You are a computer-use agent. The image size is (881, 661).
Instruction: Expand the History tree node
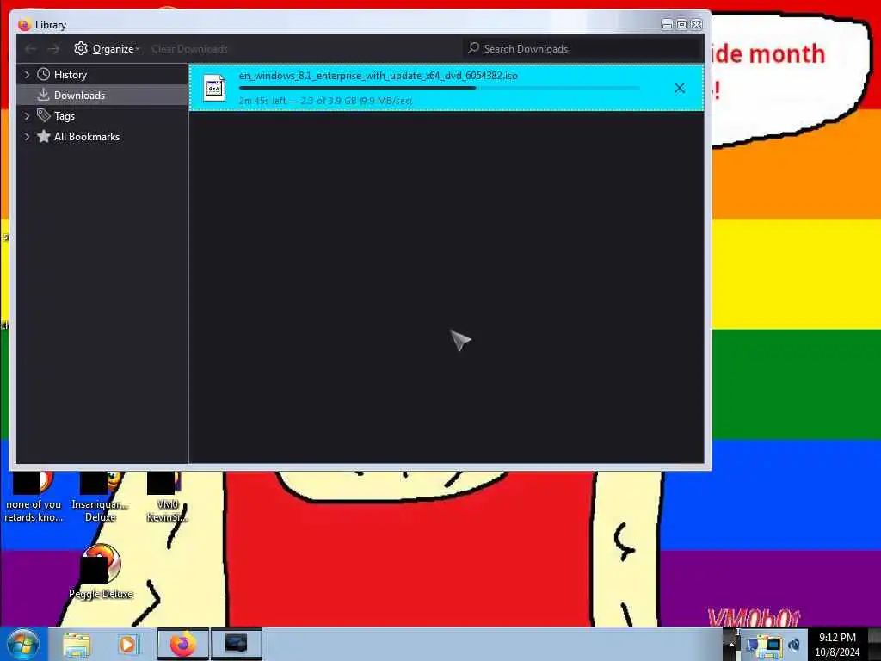coord(27,75)
